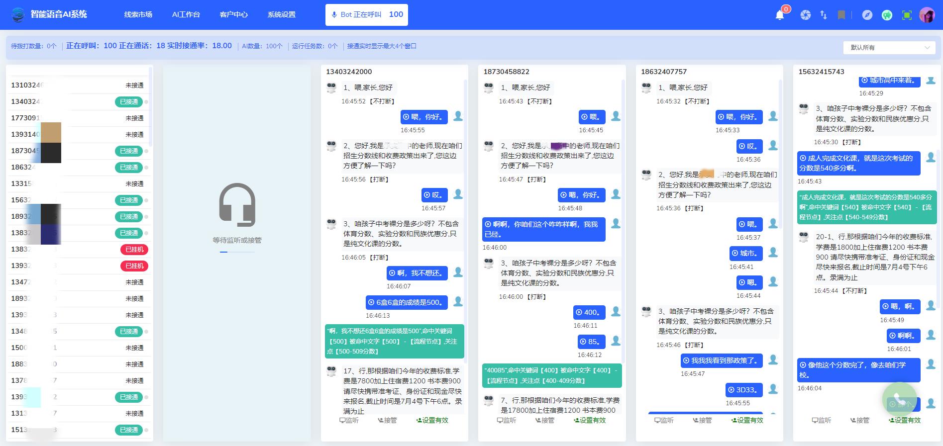Click 接管 for call 13403242000
The width and height of the screenshot is (943, 446).
pos(387,420)
